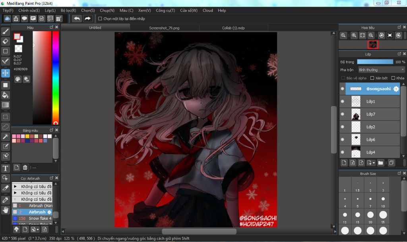Select the Move tool

[6, 73]
